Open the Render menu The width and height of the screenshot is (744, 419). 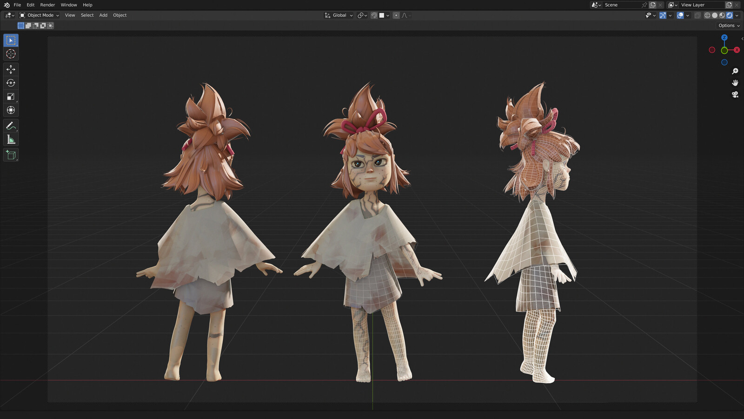click(x=47, y=5)
